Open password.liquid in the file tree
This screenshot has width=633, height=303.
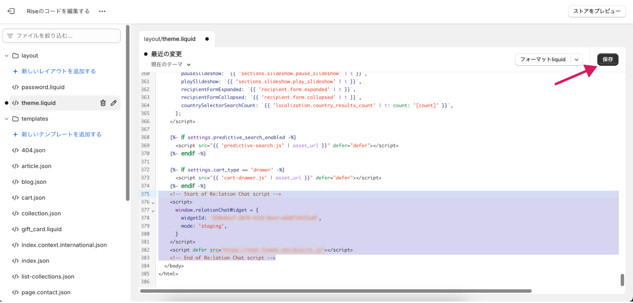(43, 87)
